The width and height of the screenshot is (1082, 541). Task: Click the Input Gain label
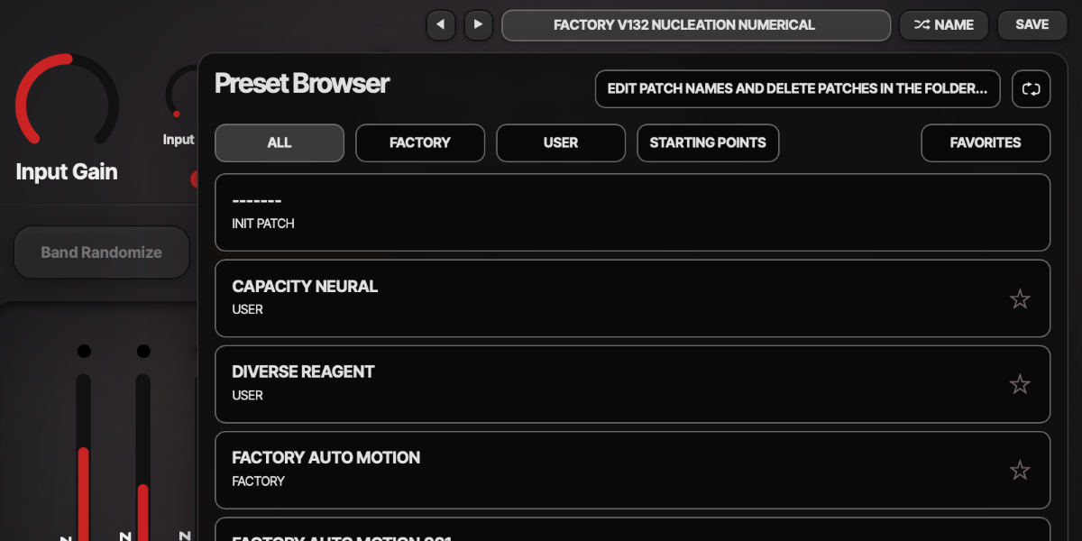point(67,172)
